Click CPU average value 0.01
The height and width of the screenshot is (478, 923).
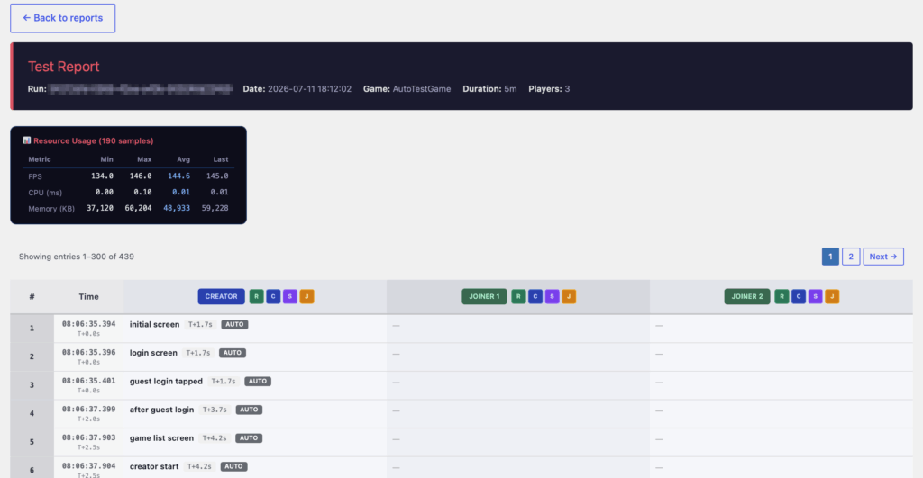tap(180, 192)
